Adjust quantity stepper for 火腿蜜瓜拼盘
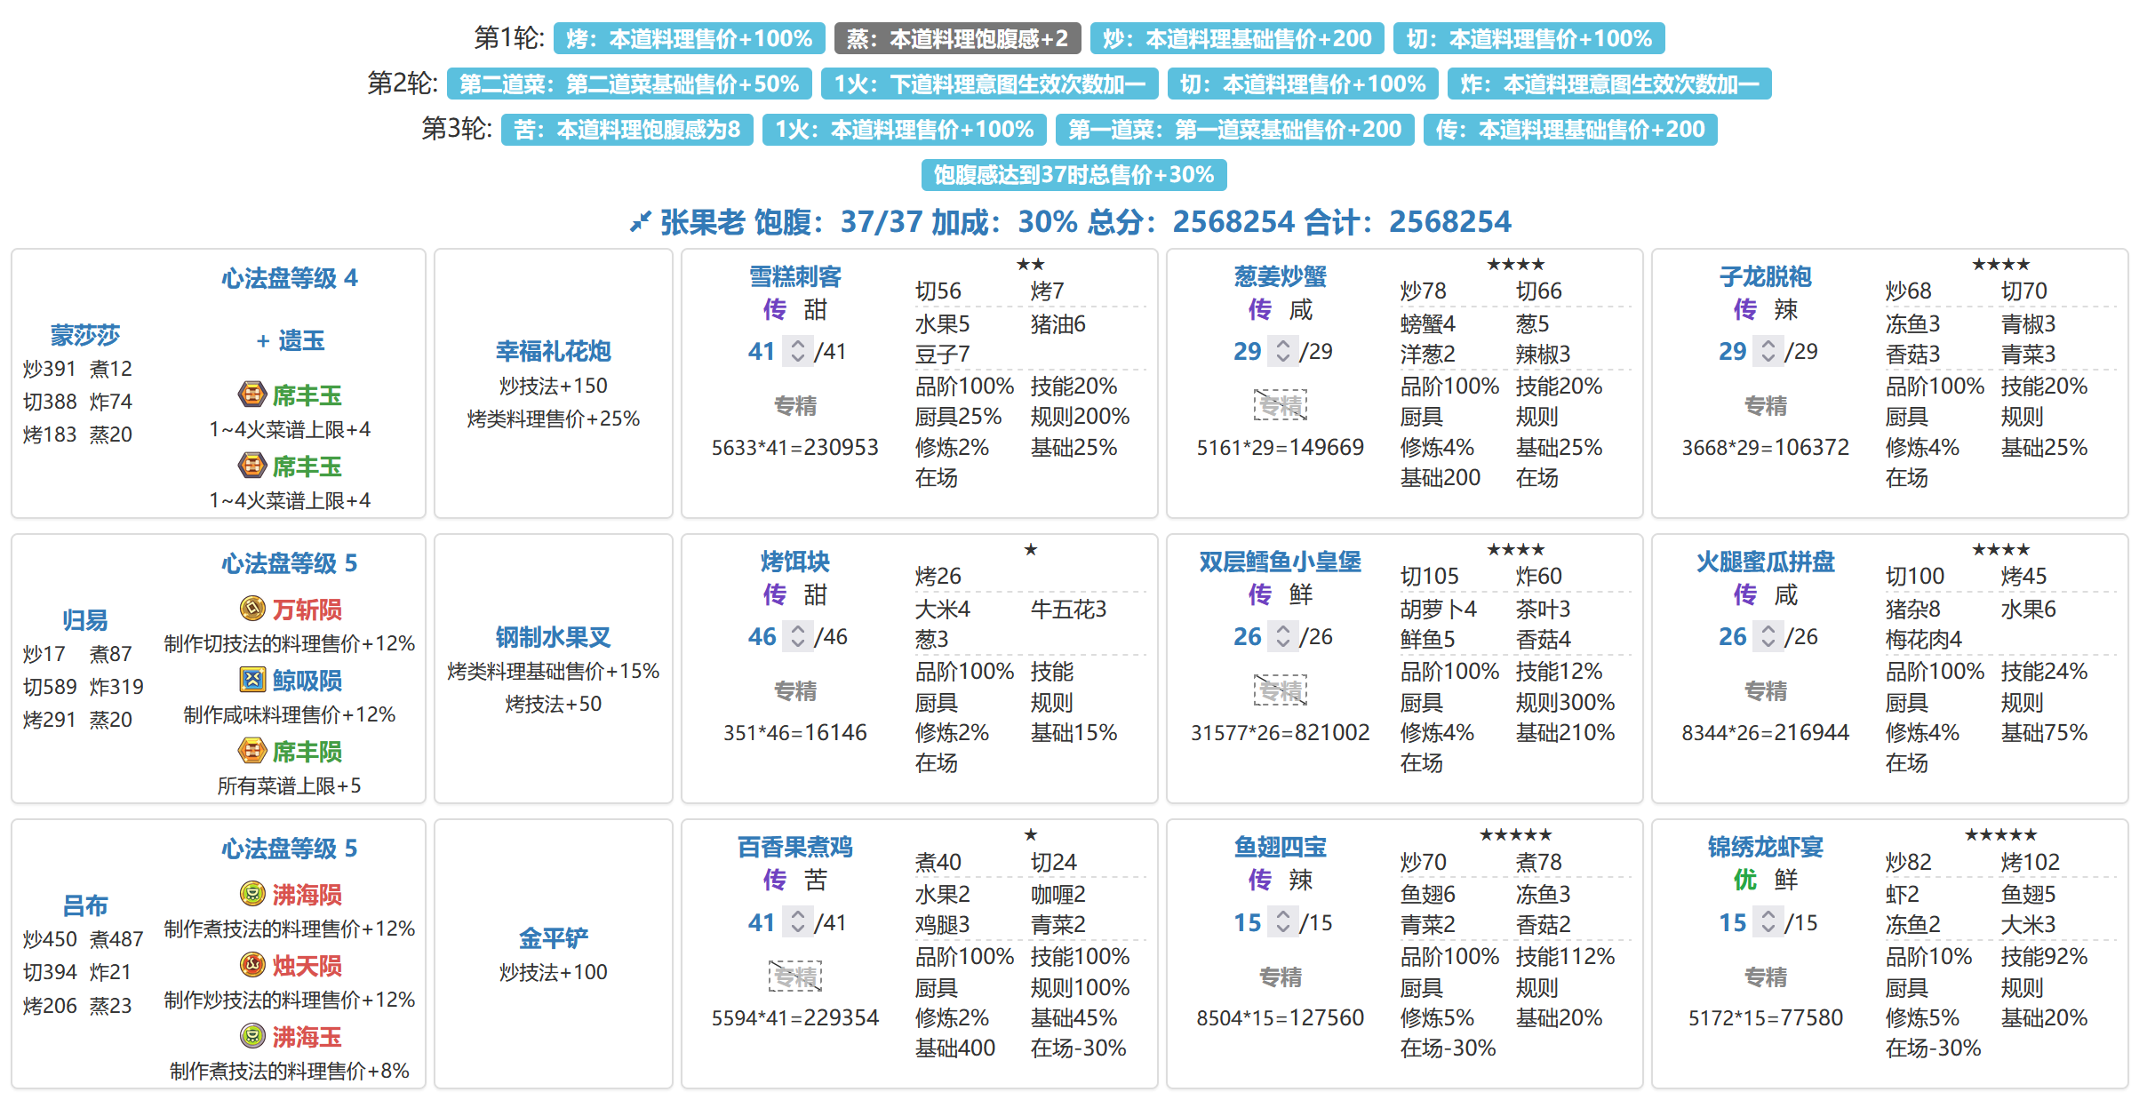The width and height of the screenshot is (2147, 1100). pos(1768,636)
